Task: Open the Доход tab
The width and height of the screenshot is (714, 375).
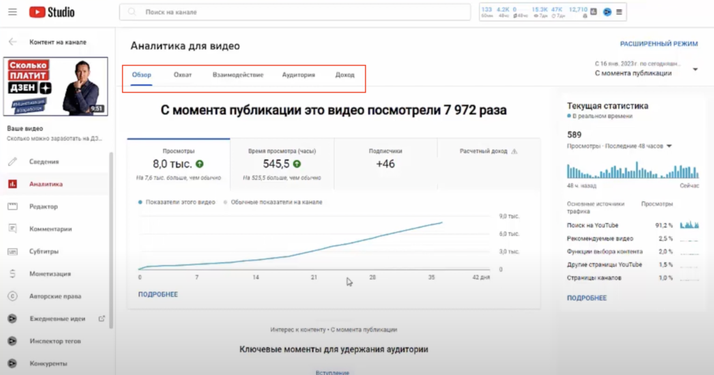Action: click(344, 75)
